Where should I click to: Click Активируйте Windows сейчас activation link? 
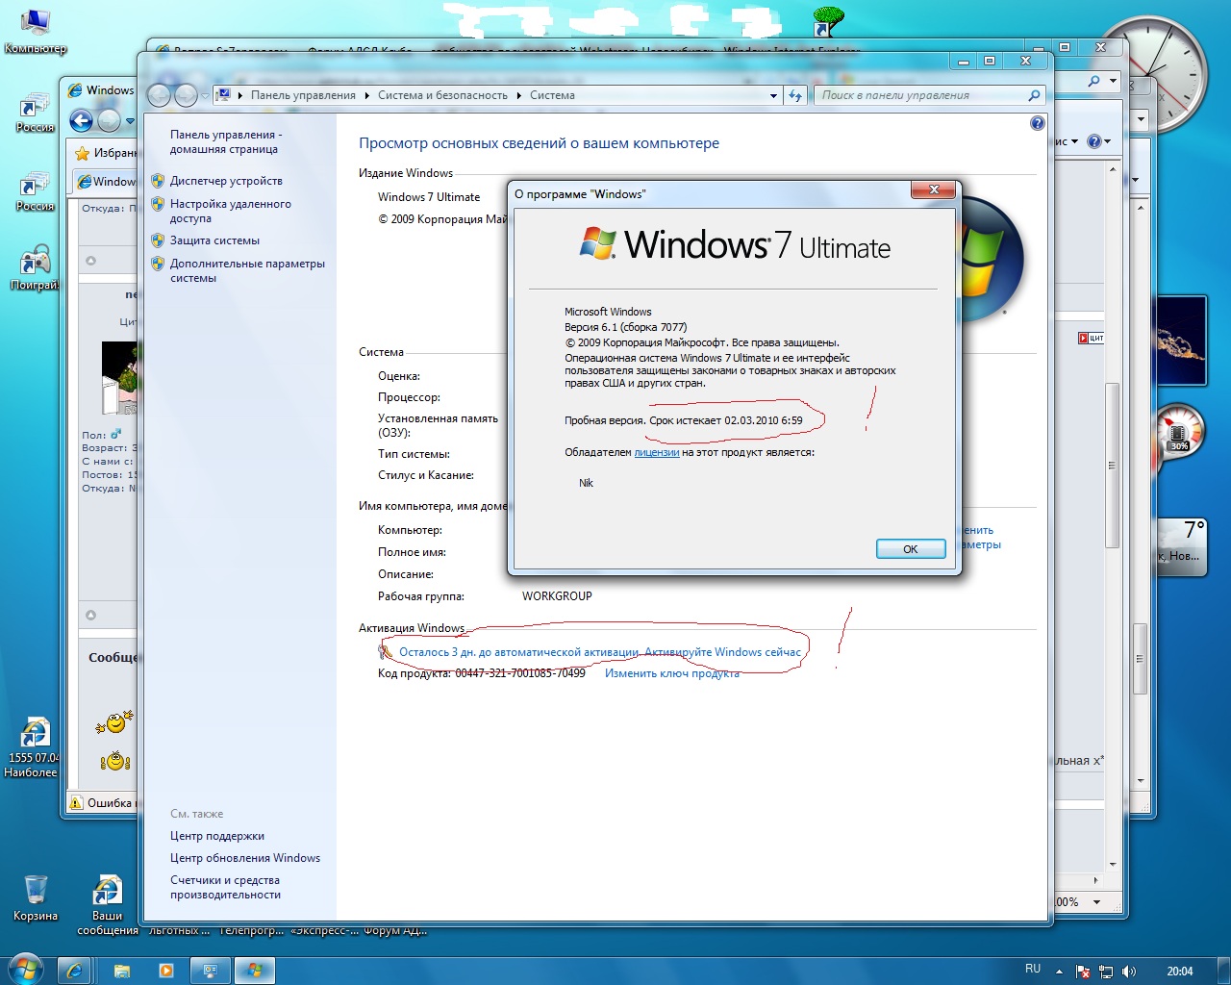point(722,652)
